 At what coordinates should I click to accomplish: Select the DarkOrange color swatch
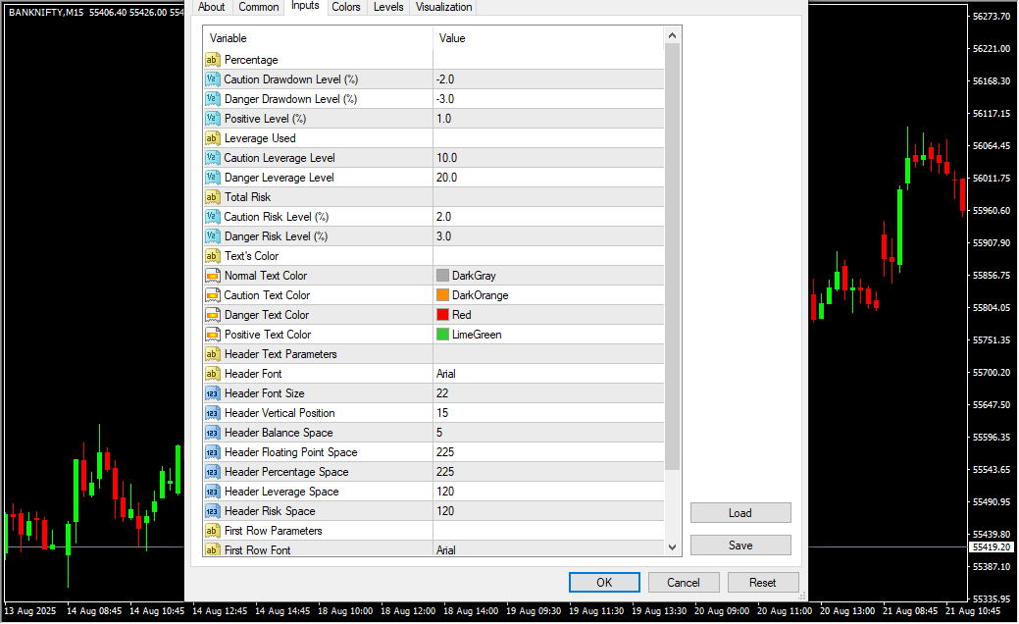click(442, 295)
